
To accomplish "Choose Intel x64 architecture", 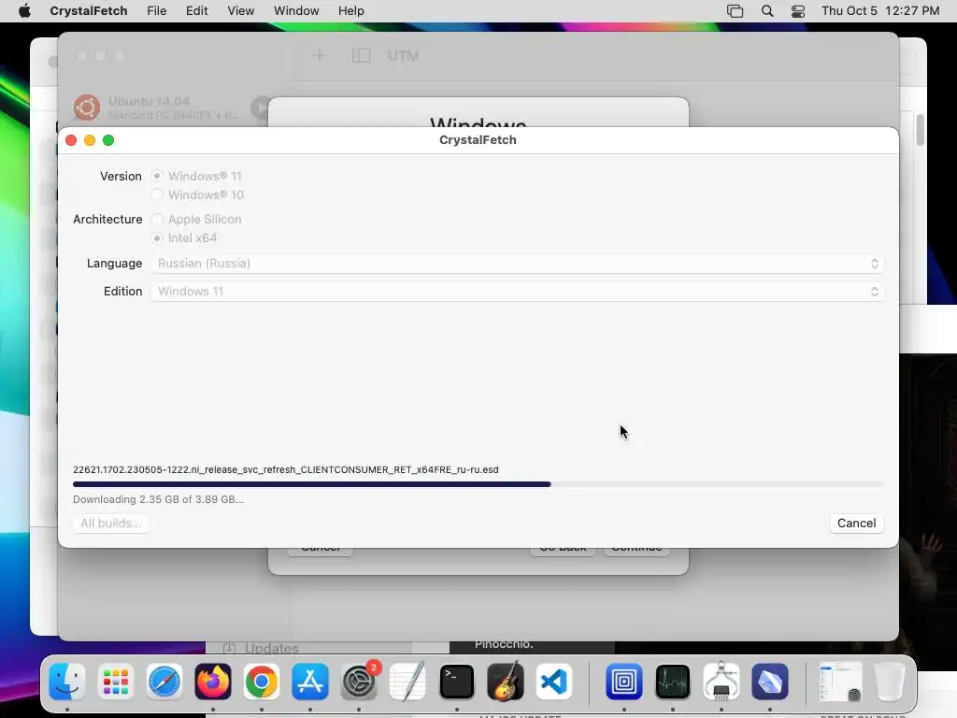I will 157,238.
